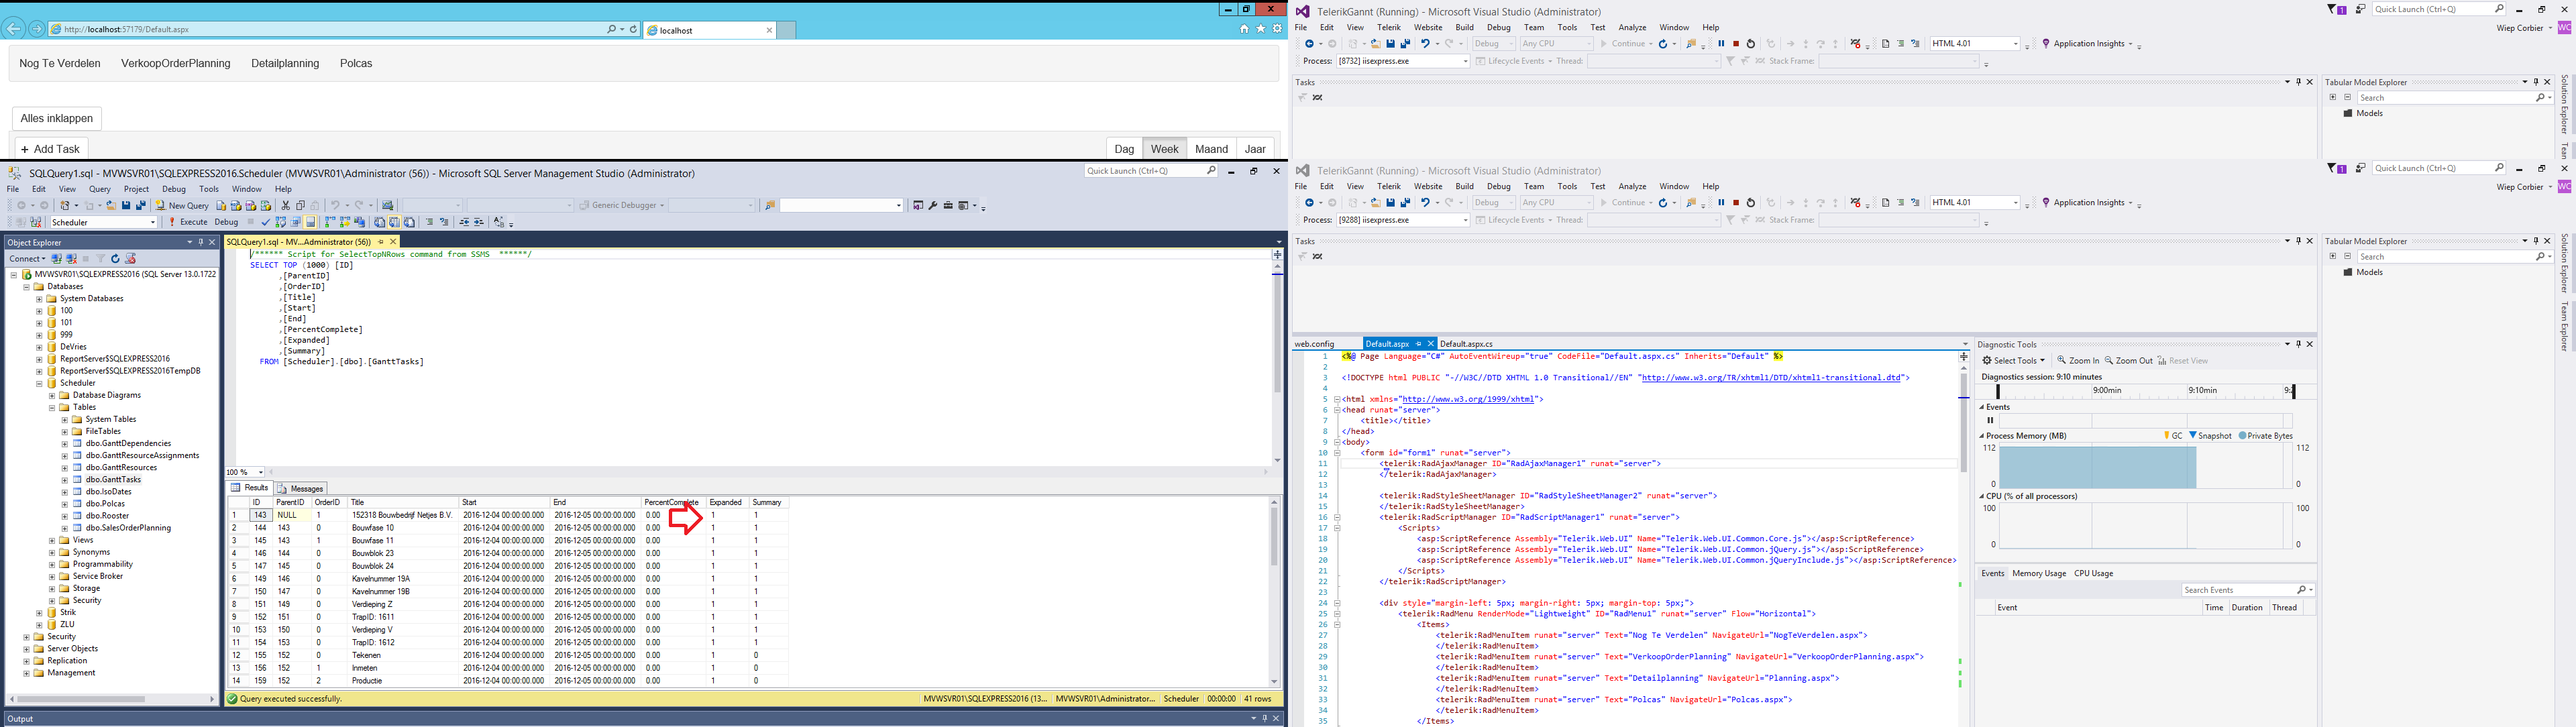Expand the dbo.GanttTasks table node
The image size is (2576, 727).
click(64, 479)
